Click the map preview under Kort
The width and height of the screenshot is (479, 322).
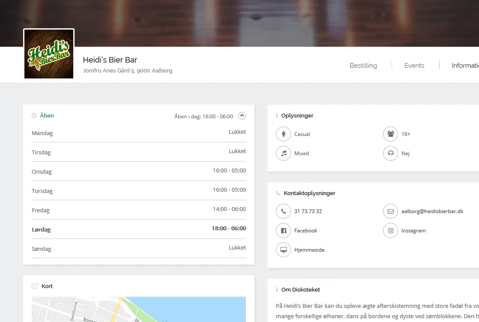(x=139, y=309)
